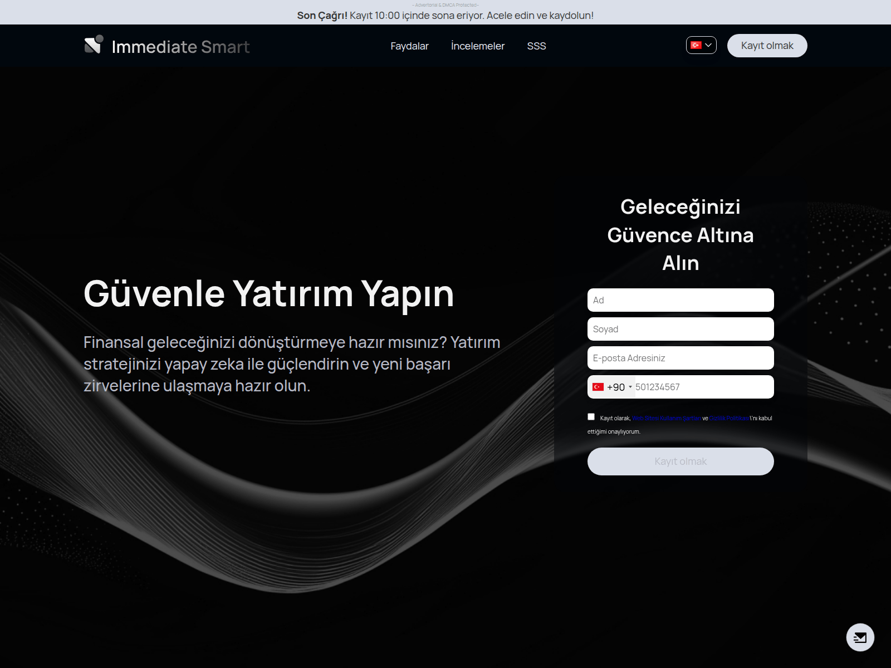Screen dimensions: 891x668
Task: Enable the terms acceptance checkbox
Action: coord(591,416)
